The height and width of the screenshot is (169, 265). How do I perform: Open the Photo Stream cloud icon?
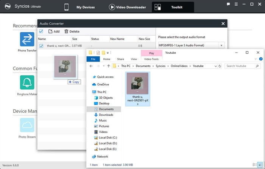tap(27, 125)
